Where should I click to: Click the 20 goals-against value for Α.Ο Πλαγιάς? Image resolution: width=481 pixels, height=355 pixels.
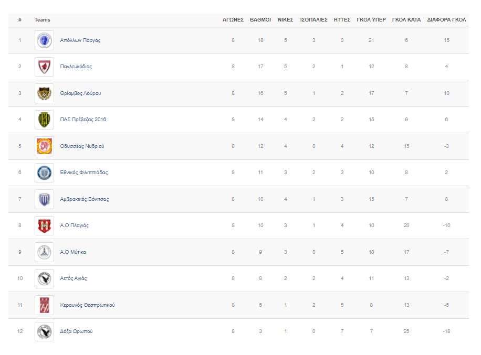pos(406,225)
